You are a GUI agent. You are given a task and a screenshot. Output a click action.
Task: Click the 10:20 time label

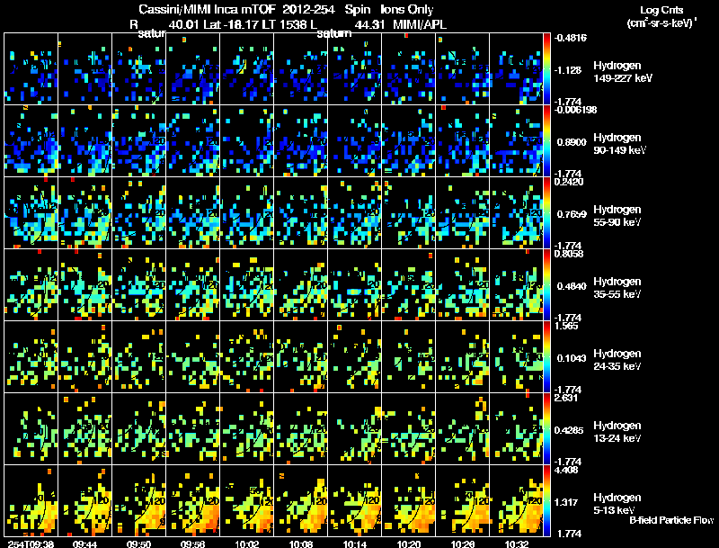409,544
